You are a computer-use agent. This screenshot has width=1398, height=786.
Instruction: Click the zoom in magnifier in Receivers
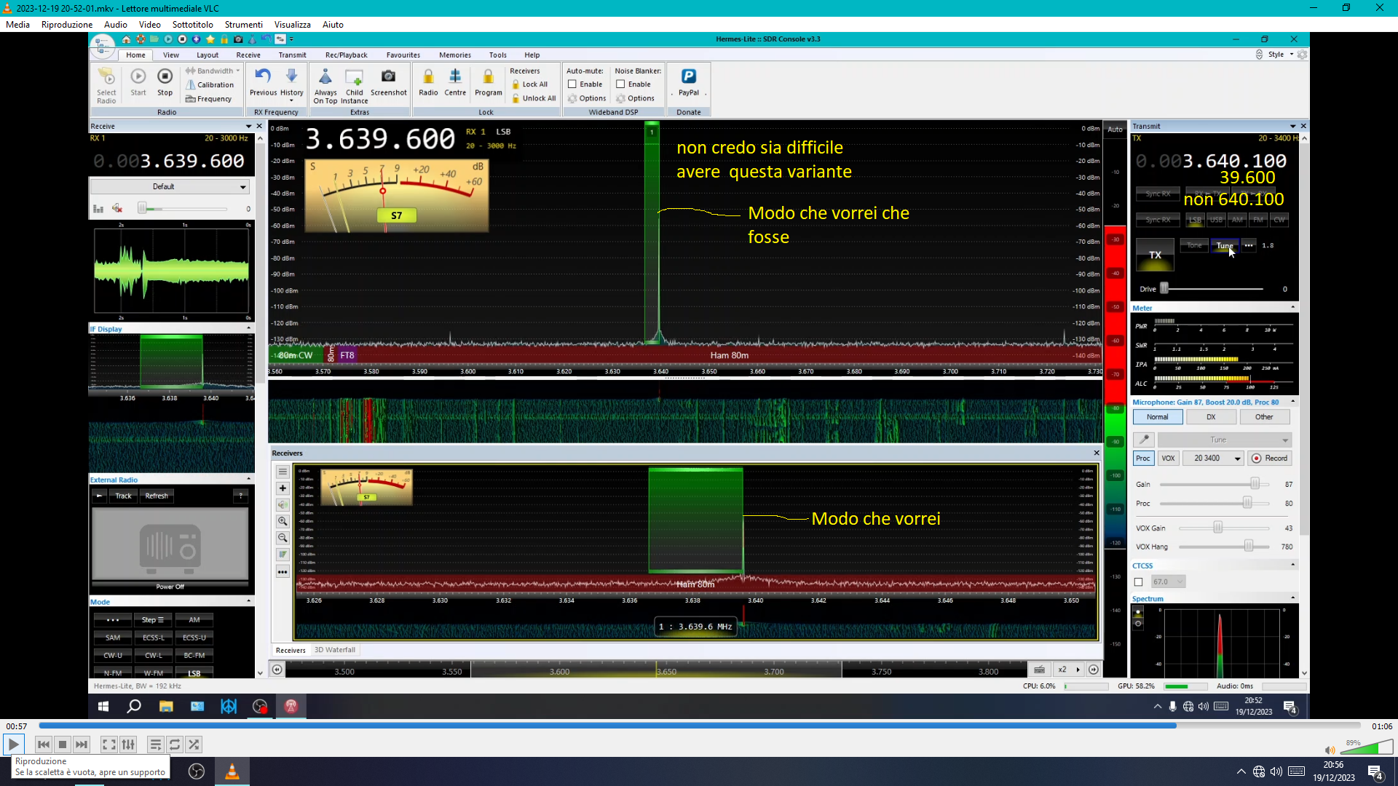[283, 521]
